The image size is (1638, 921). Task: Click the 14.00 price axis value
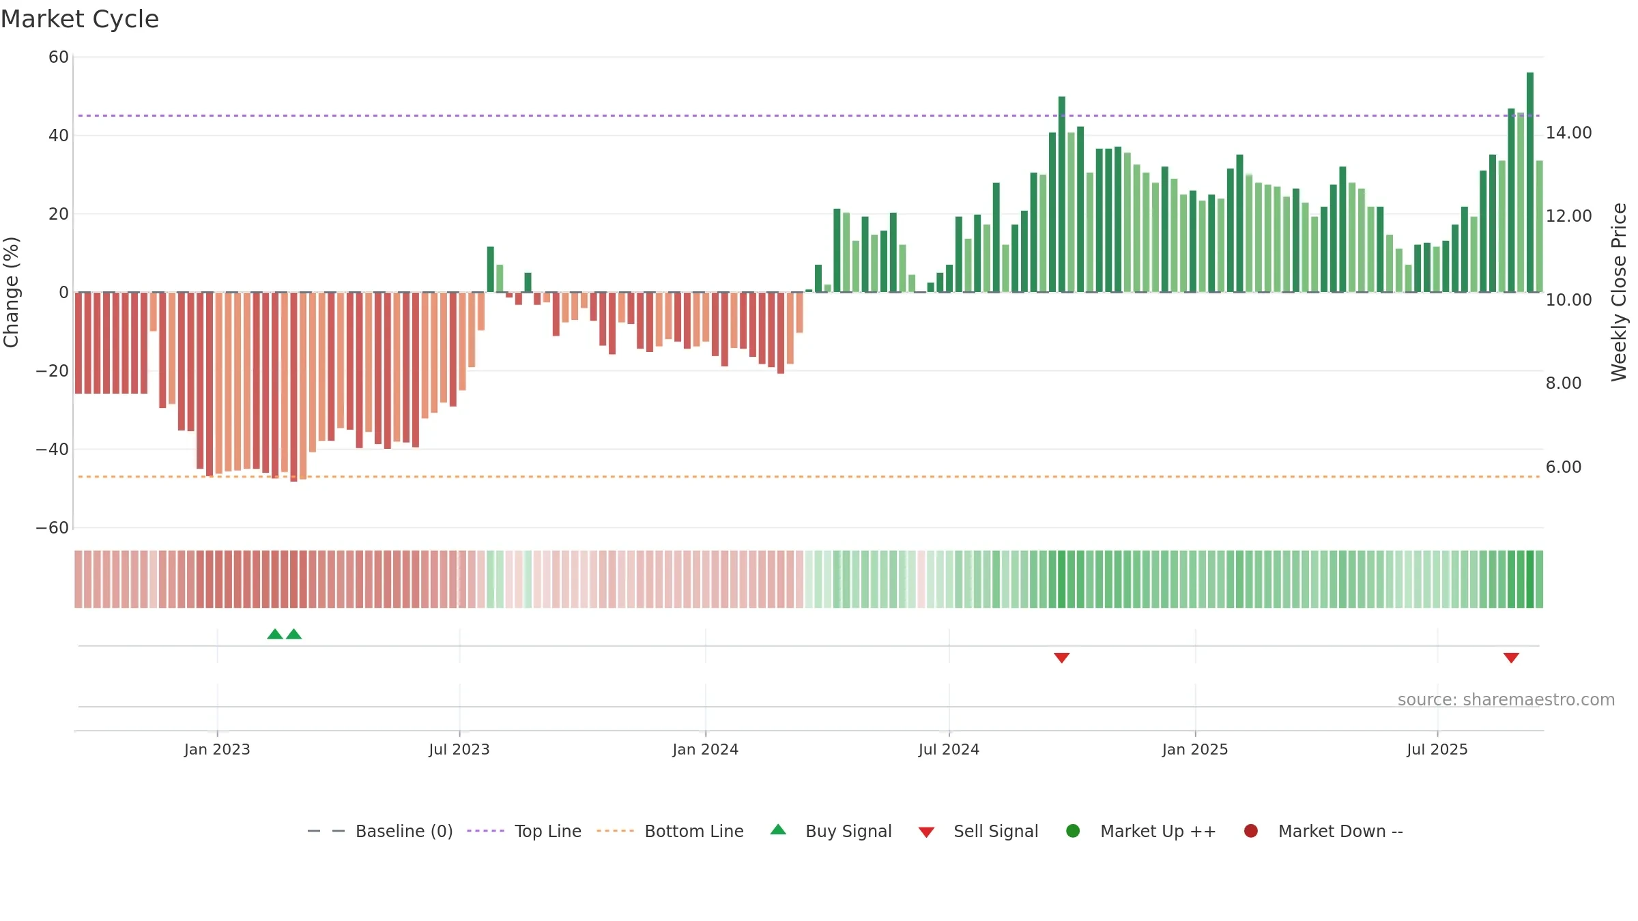tap(1568, 133)
